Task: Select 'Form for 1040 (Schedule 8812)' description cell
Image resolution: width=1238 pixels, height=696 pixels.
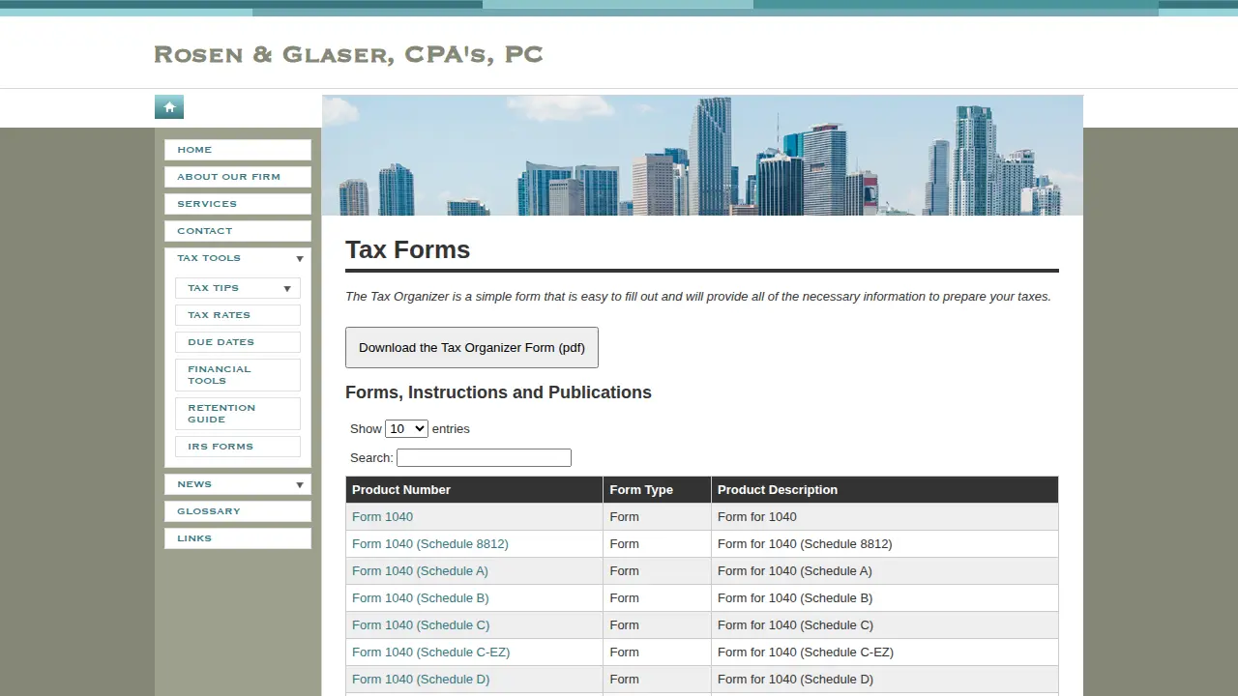Action: [885, 544]
